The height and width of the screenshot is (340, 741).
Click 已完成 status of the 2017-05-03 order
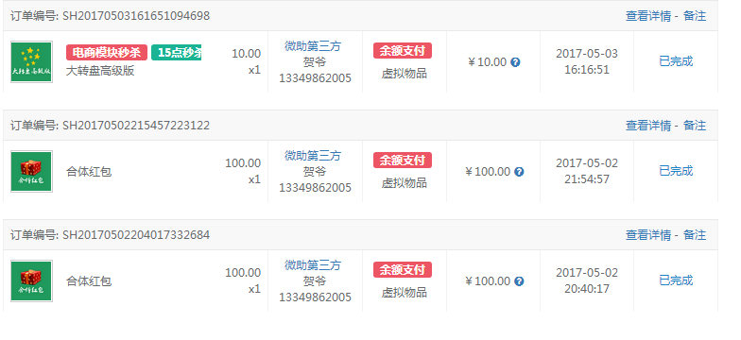point(676,61)
